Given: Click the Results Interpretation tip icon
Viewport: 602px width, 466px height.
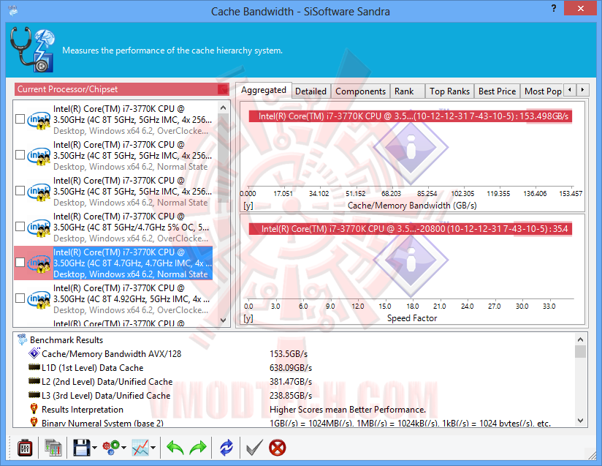Looking at the screenshot, I should pos(34,409).
